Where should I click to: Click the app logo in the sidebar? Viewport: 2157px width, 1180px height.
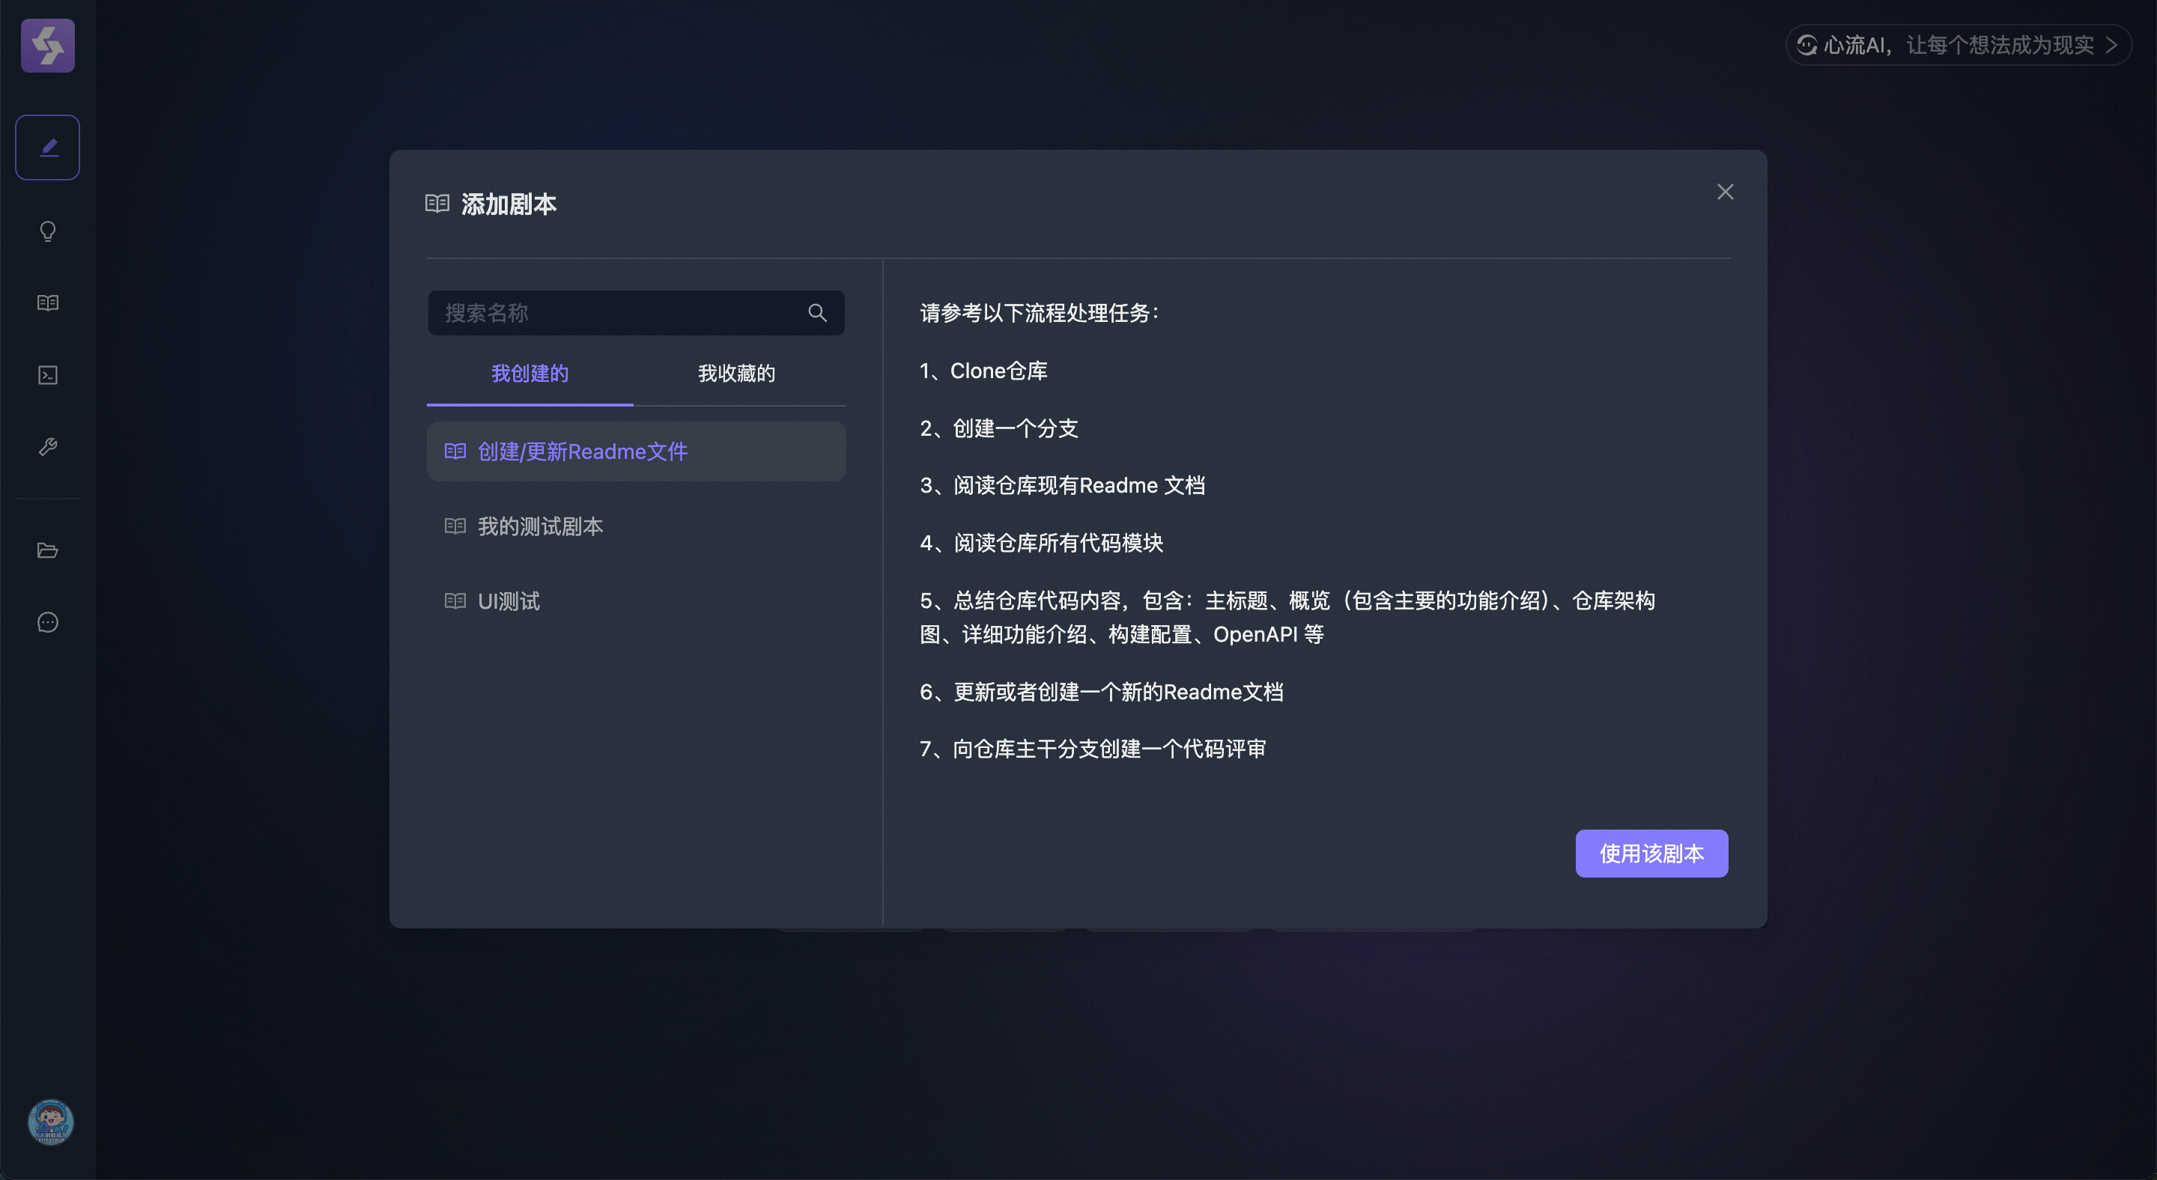[48, 46]
